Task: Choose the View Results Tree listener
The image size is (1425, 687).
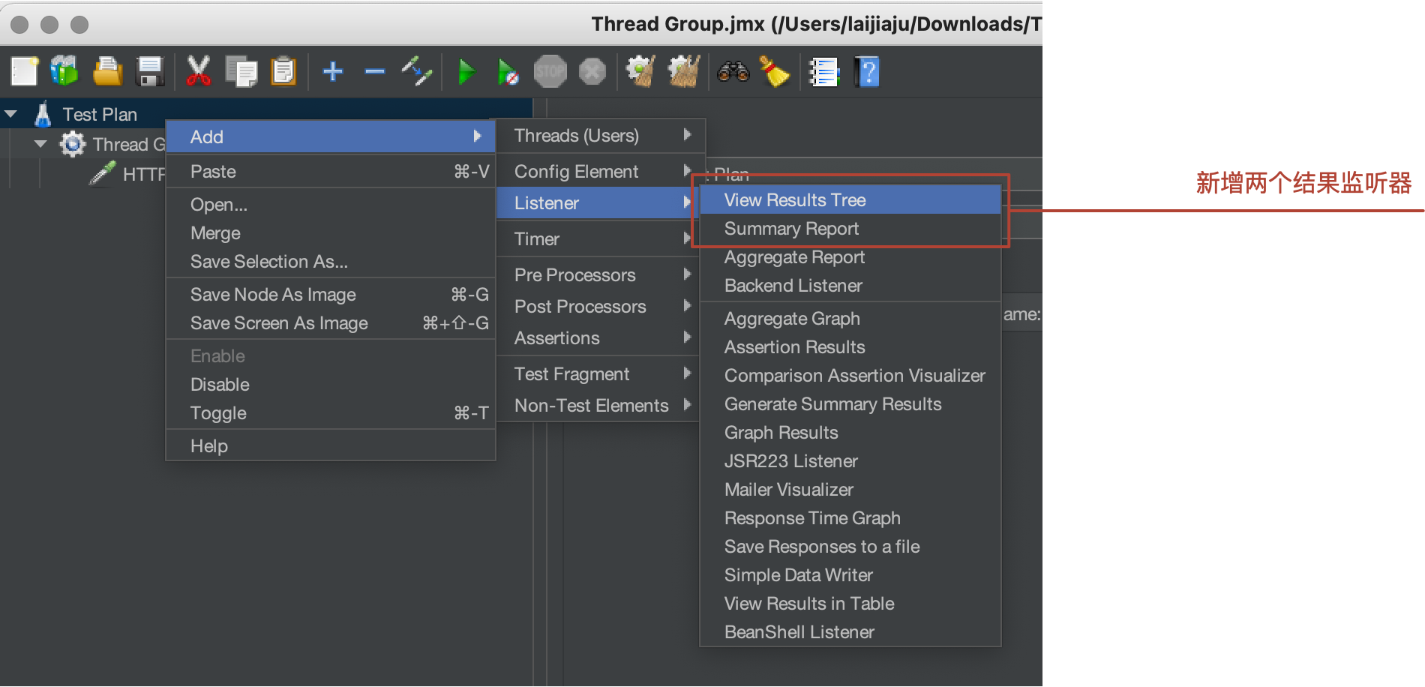Action: click(794, 199)
